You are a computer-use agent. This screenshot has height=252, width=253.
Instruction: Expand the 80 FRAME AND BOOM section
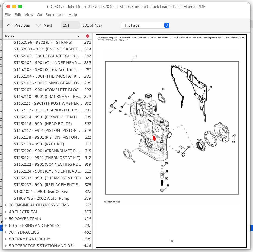[6, 239]
